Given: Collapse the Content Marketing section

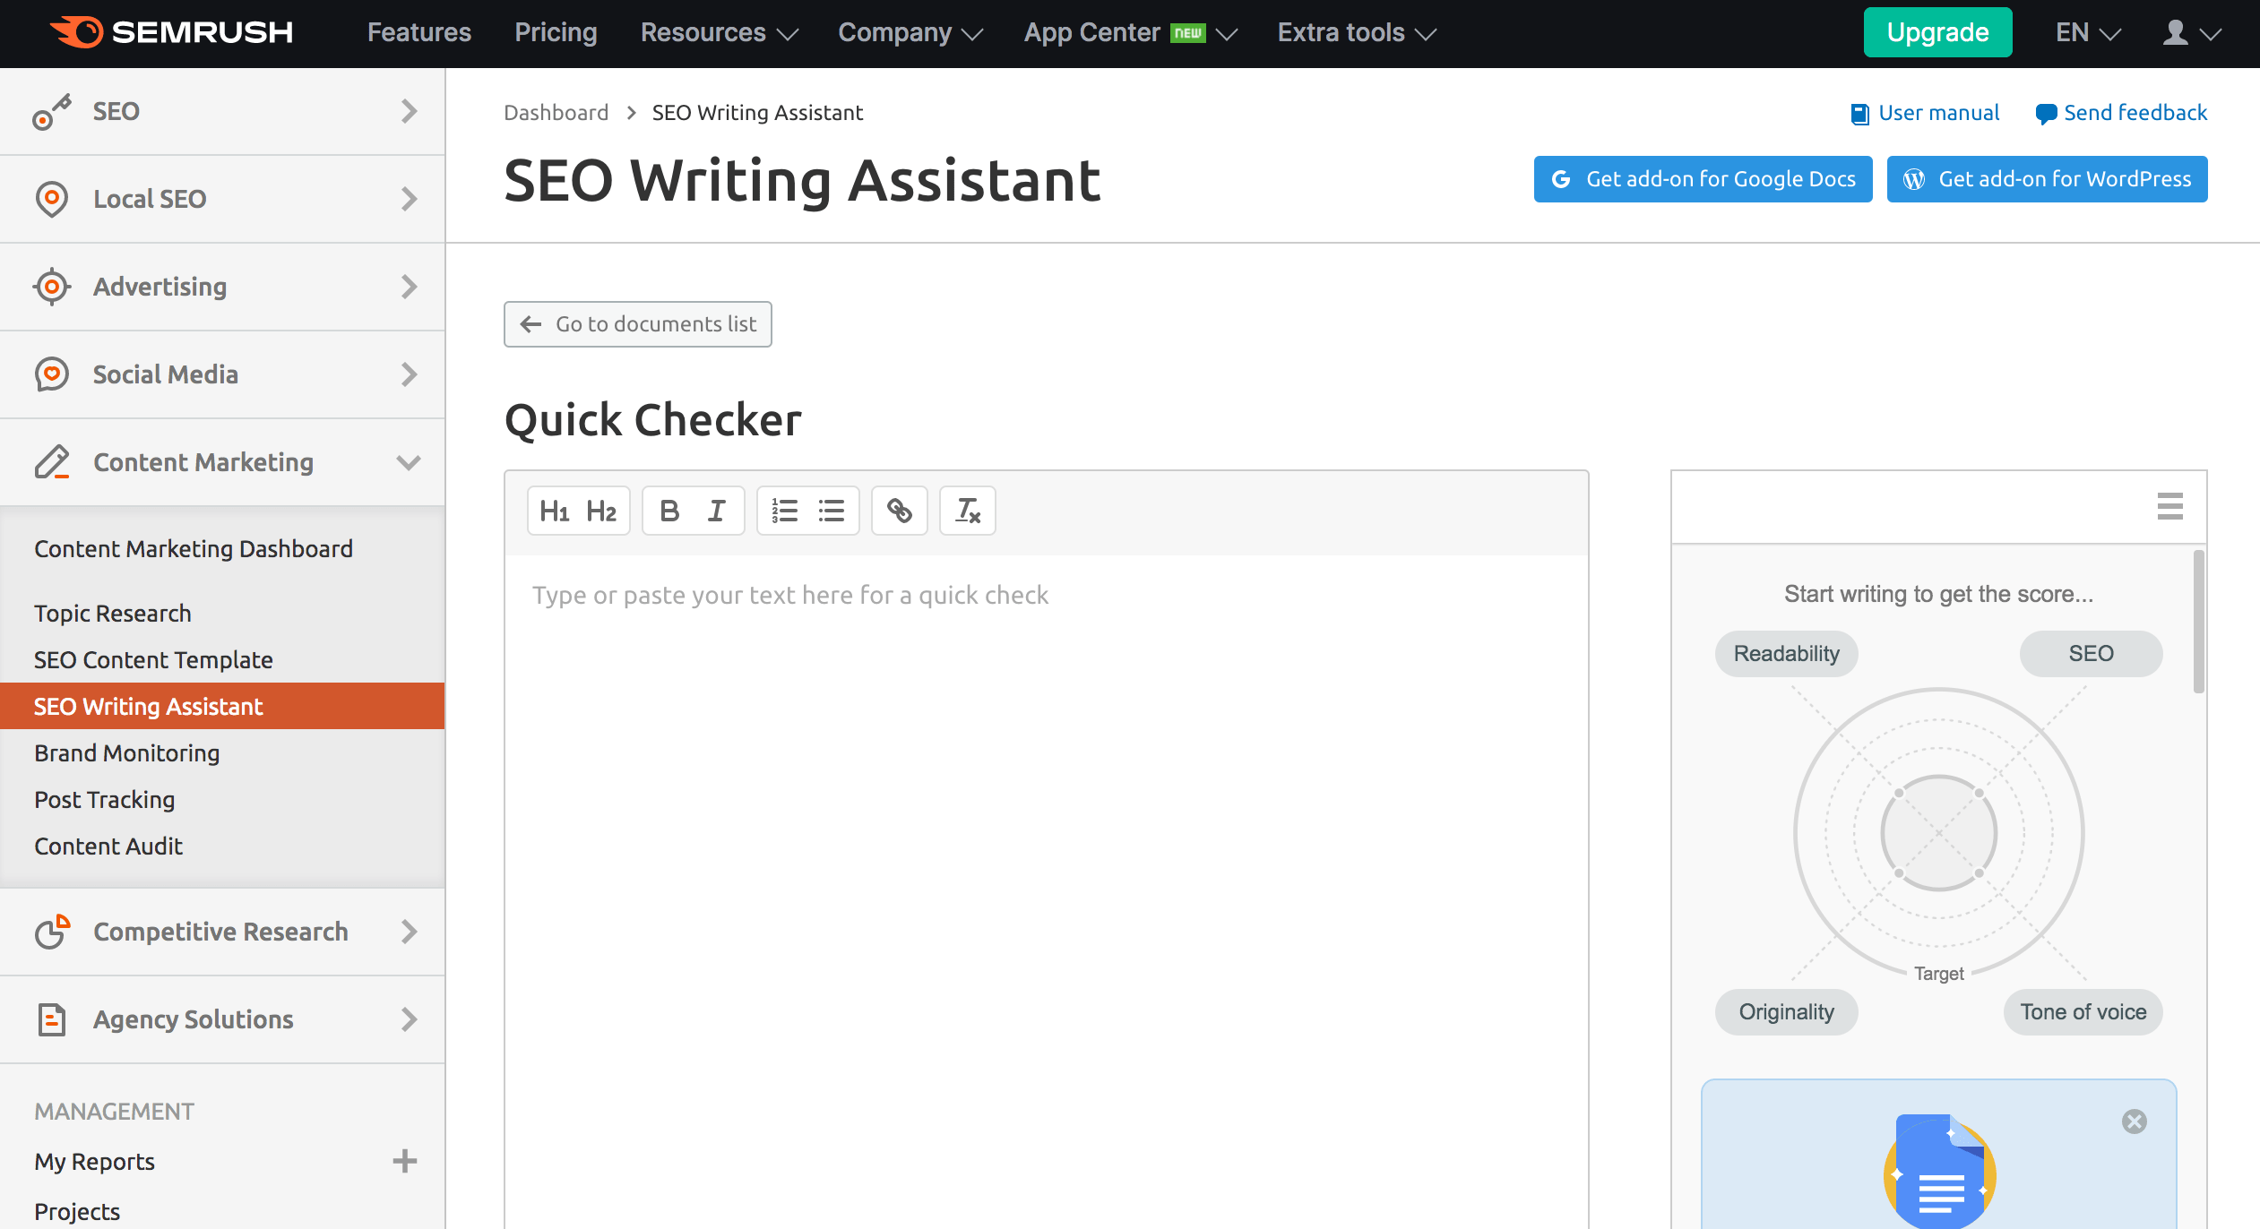Looking at the screenshot, I should pos(409,462).
